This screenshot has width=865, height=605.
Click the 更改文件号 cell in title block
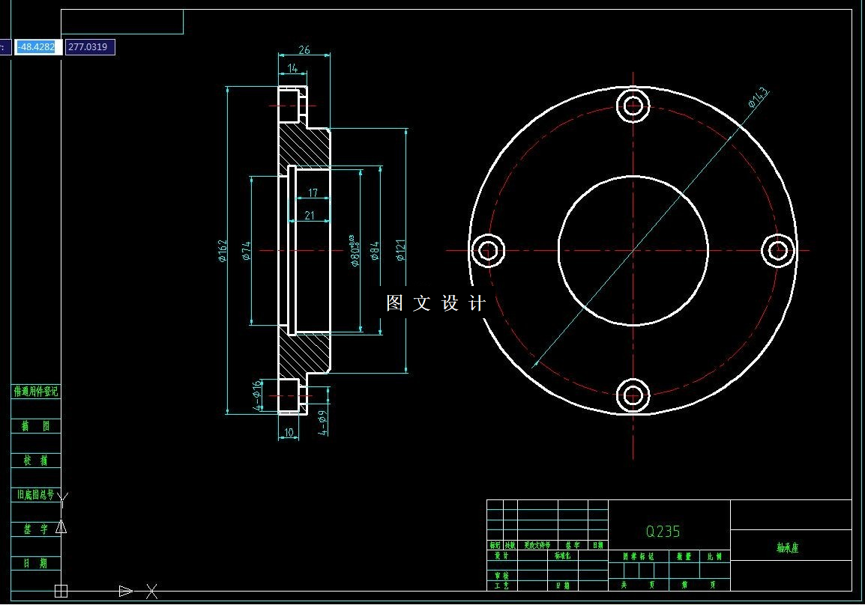pos(537,546)
